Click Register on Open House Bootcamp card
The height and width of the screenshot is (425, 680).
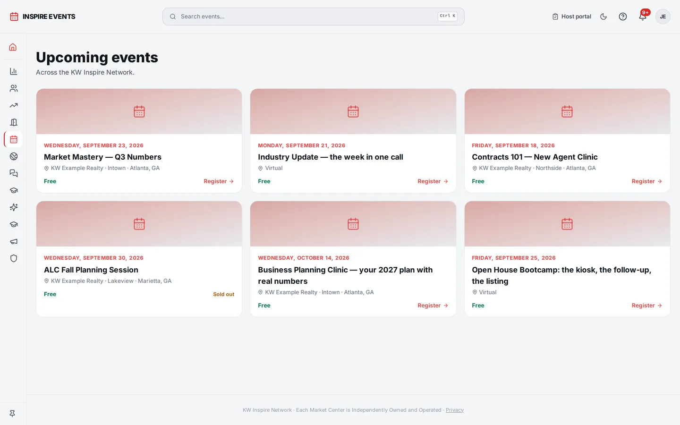pos(647,306)
